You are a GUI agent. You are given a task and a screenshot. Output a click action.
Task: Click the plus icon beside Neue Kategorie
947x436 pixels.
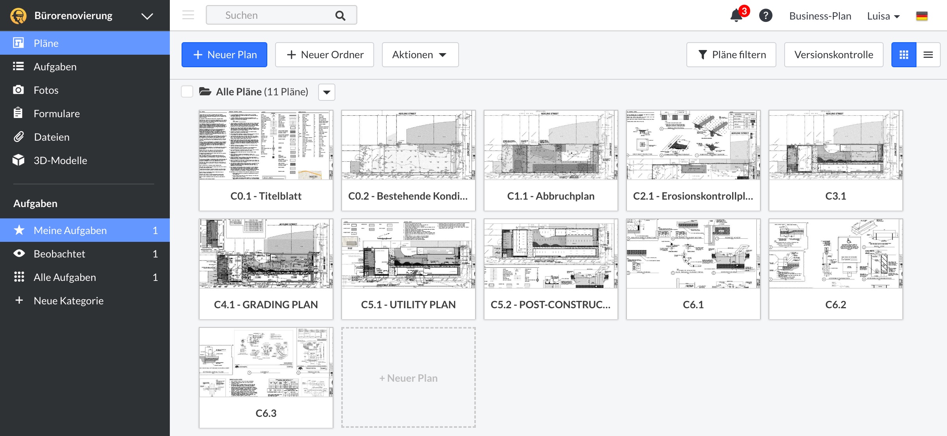pyautogui.click(x=19, y=300)
